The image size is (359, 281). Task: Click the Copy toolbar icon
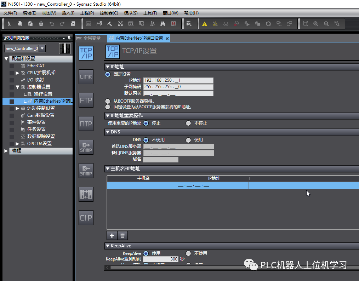pyautogui.click(x=20, y=24)
